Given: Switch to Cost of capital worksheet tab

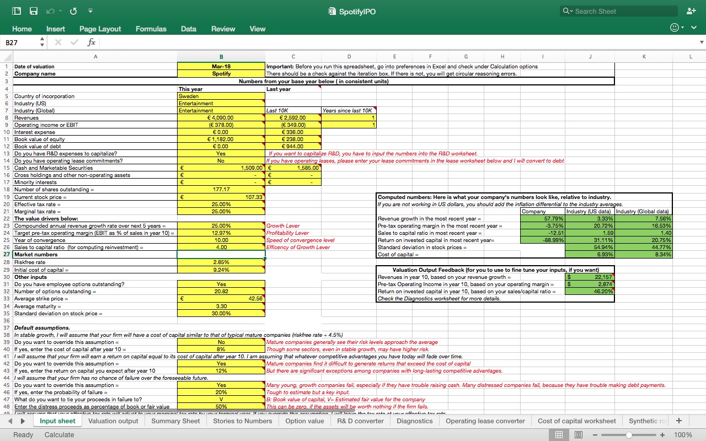Looking at the screenshot, I should click(577, 421).
